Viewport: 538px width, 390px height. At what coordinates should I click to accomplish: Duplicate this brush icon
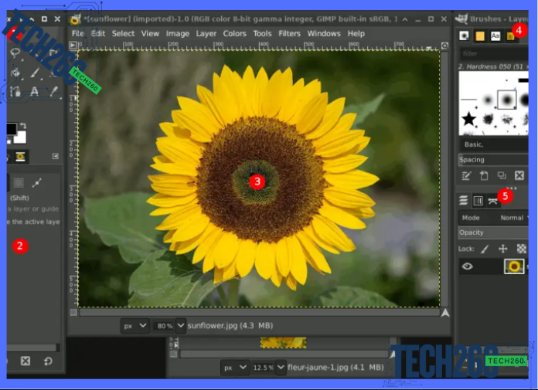pyautogui.click(x=502, y=176)
